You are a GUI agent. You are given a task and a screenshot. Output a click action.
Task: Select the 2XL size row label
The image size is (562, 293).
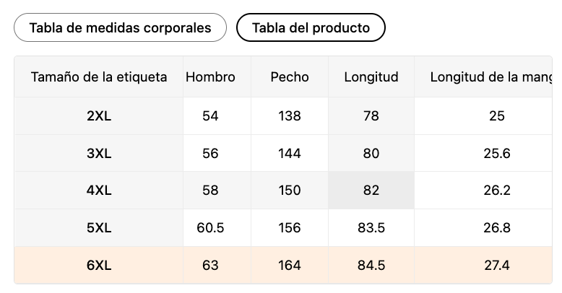99,116
